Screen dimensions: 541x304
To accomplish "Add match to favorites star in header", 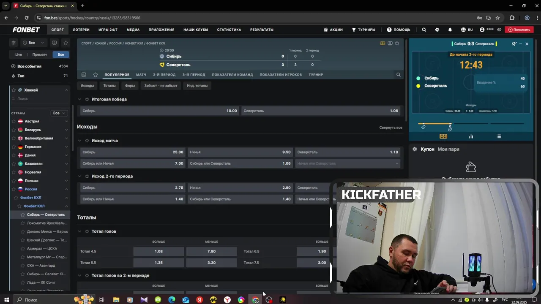I will pyautogui.click(x=397, y=43).
